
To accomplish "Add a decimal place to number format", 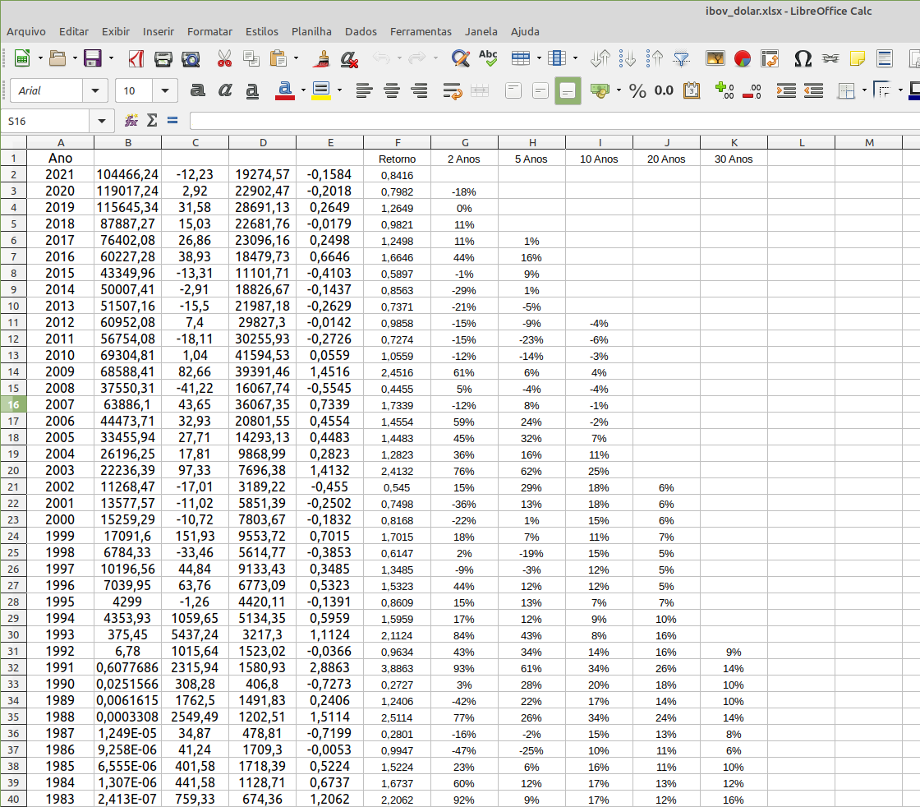I will tap(724, 90).
